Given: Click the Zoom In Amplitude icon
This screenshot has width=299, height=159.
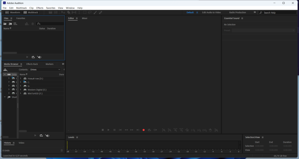Looking at the screenshot, I should [164, 130].
